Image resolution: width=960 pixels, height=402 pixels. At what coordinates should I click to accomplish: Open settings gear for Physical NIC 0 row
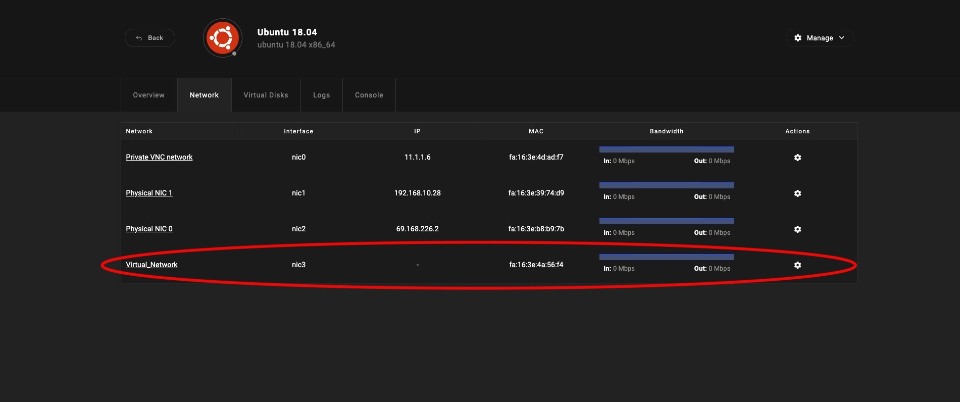click(x=797, y=229)
